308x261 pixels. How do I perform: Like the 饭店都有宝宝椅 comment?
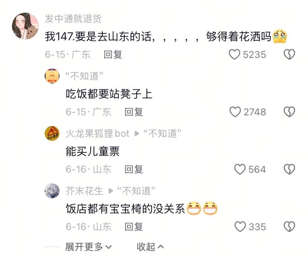tap(240, 227)
